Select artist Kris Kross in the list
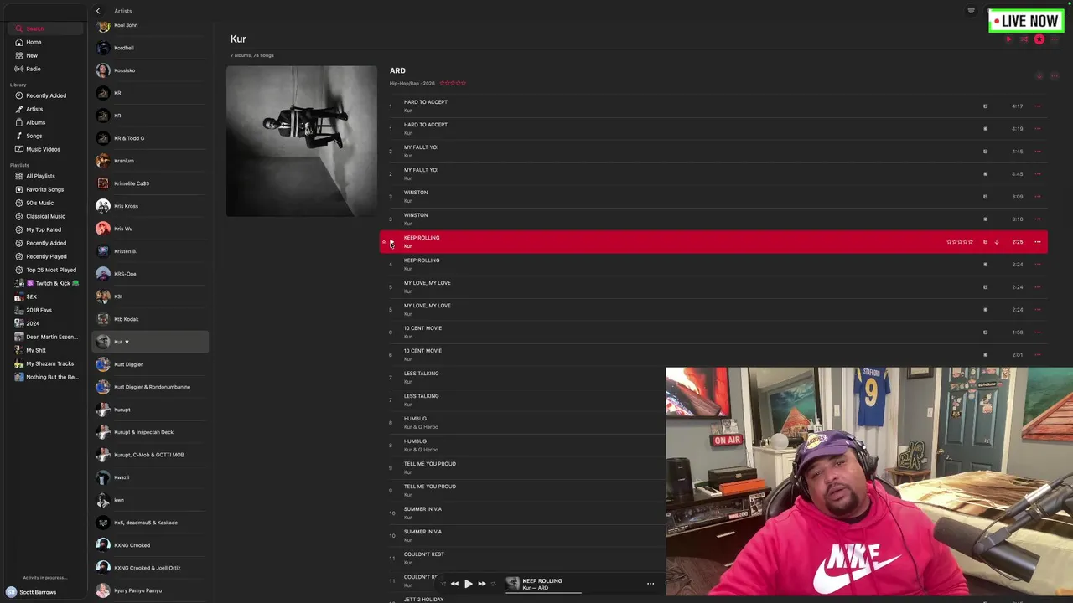 151,206
